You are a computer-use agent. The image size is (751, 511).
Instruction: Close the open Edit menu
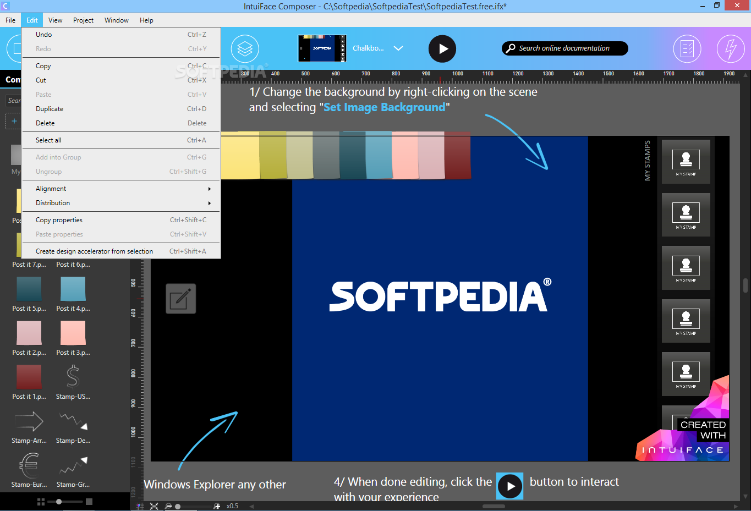point(32,20)
